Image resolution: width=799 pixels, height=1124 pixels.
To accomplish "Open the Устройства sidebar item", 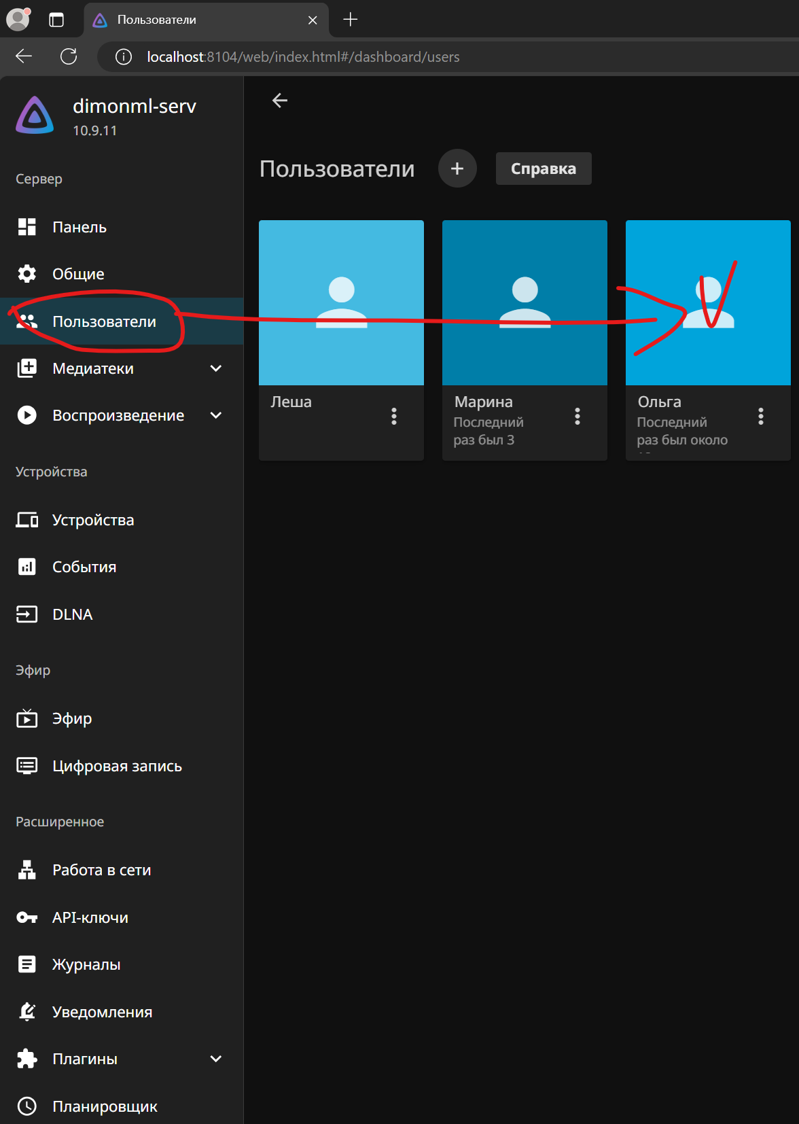I will pyautogui.click(x=93, y=520).
